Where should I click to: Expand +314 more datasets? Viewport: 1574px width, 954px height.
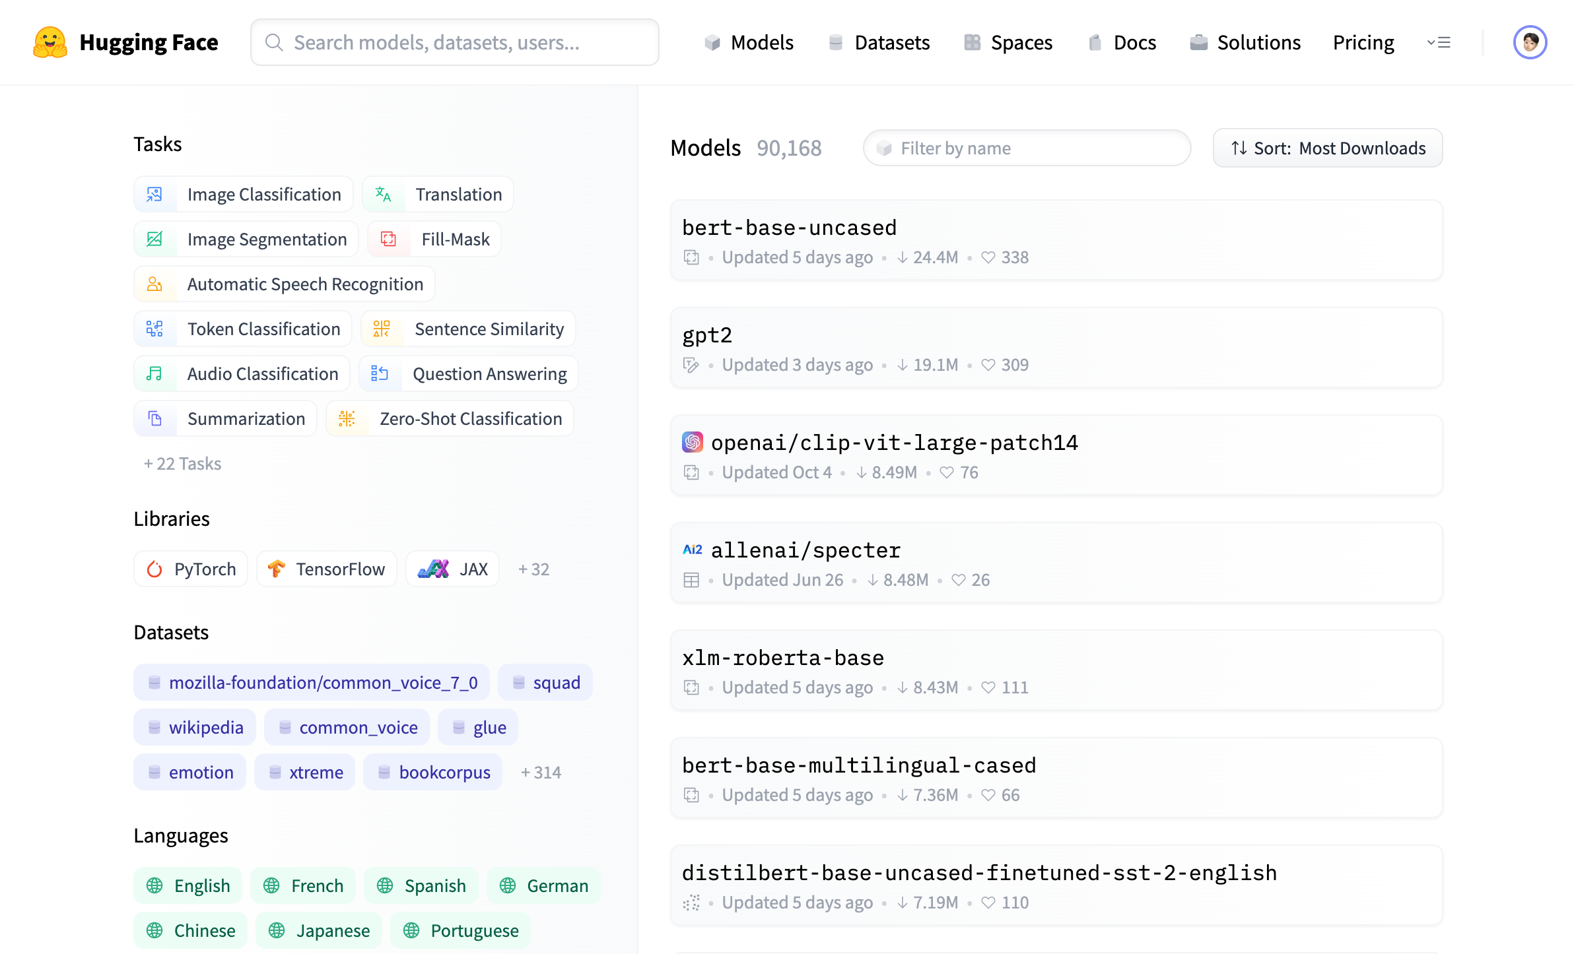(541, 773)
